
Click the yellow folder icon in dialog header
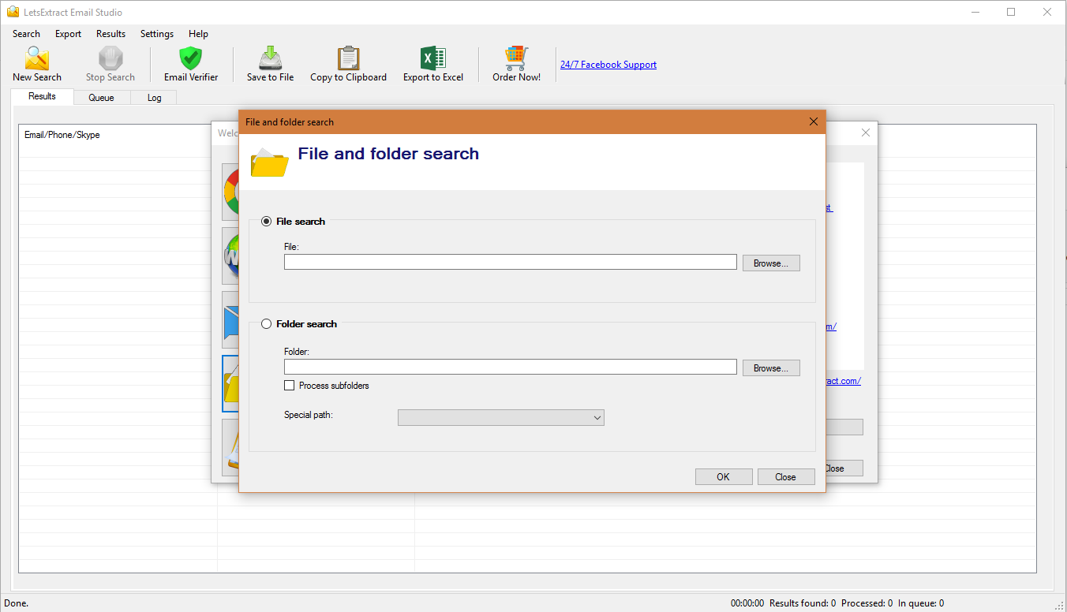pos(270,162)
